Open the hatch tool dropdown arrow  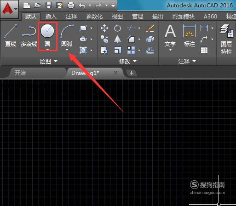tap(92, 50)
